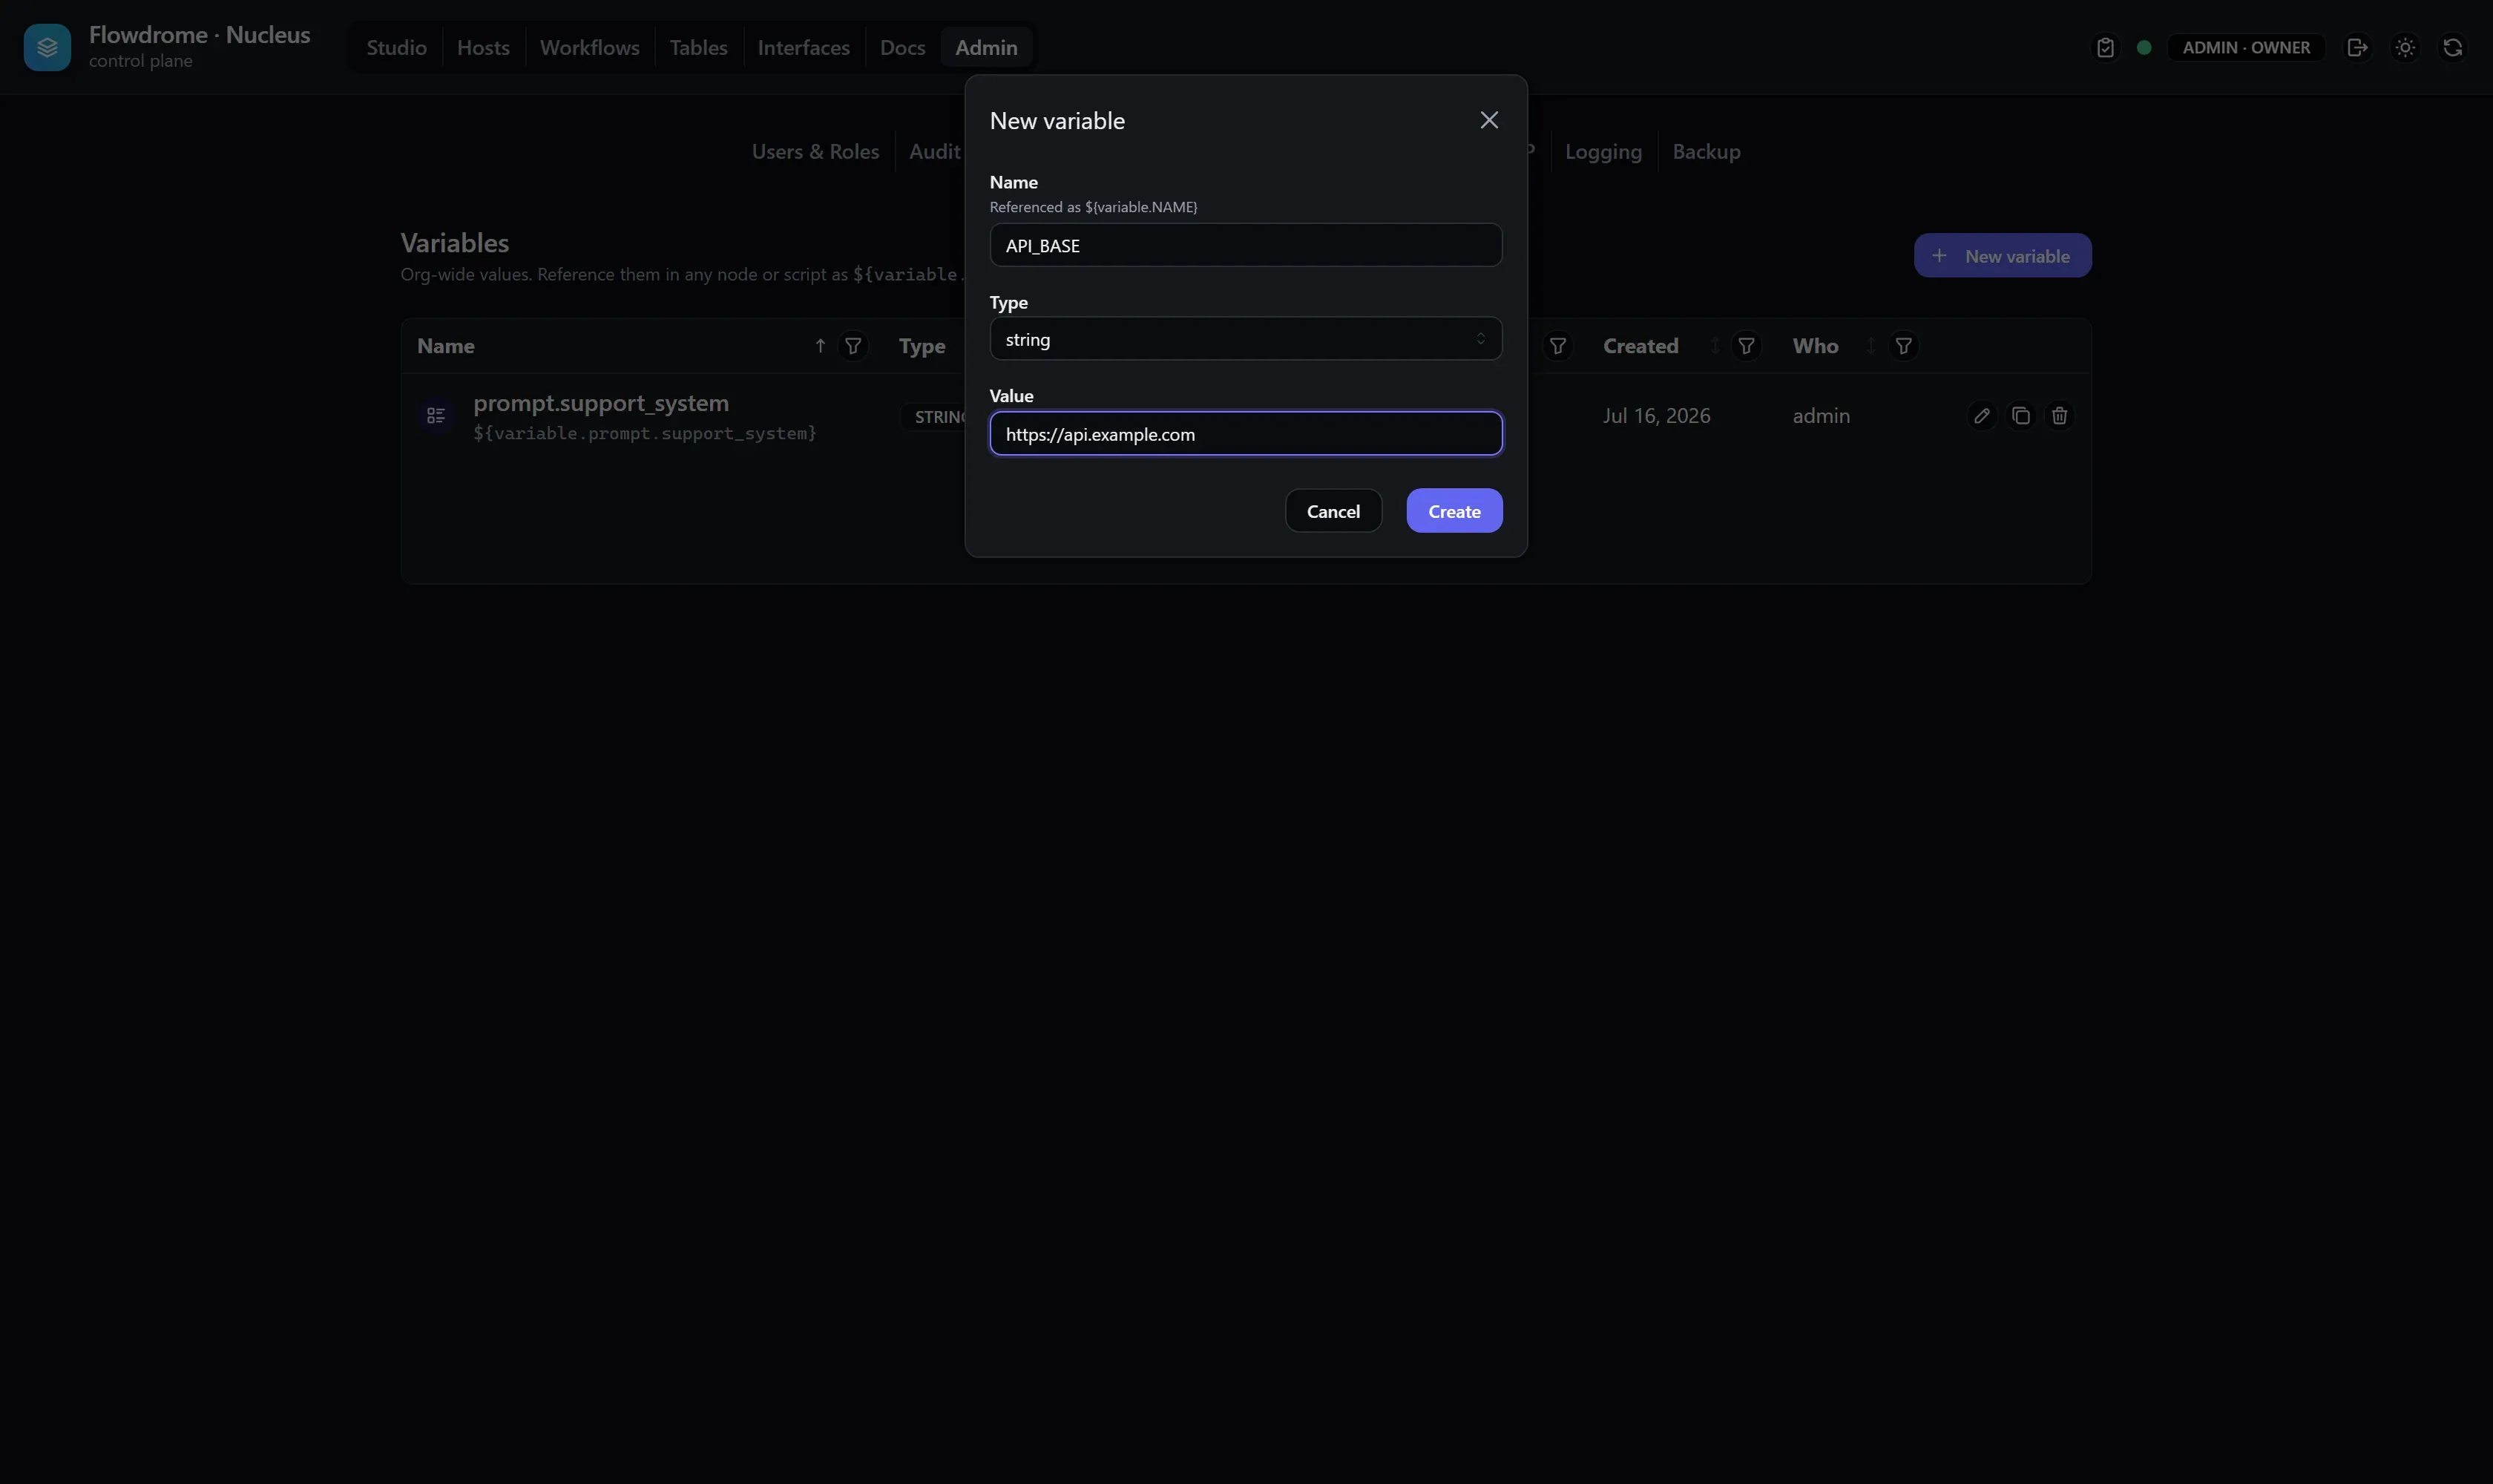
Task: Click the Created column header
Action: pos(1640,346)
